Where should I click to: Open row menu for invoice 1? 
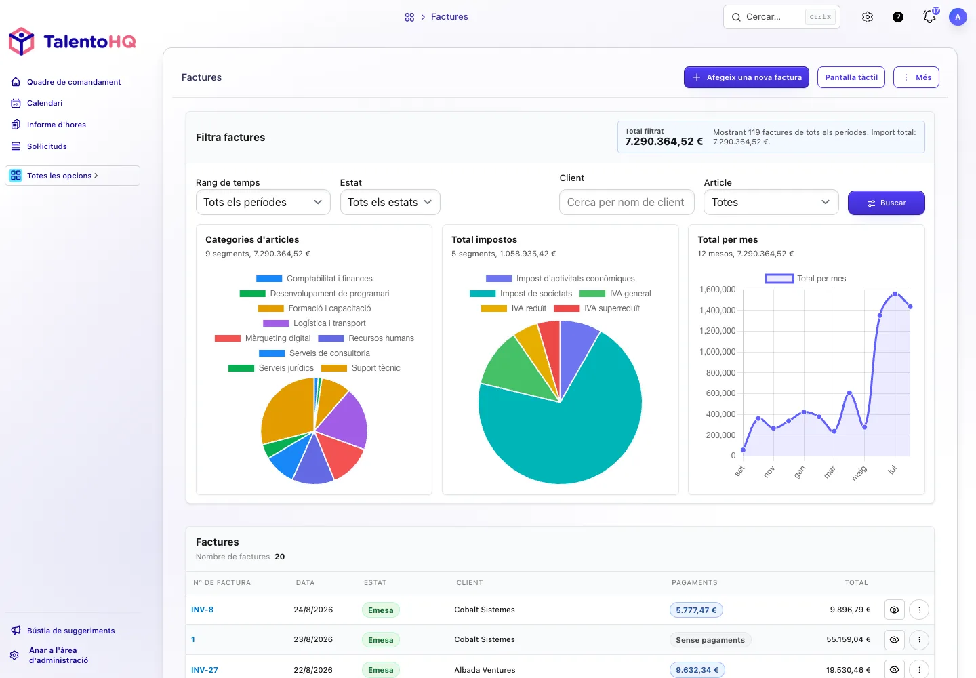pyautogui.click(x=919, y=640)
